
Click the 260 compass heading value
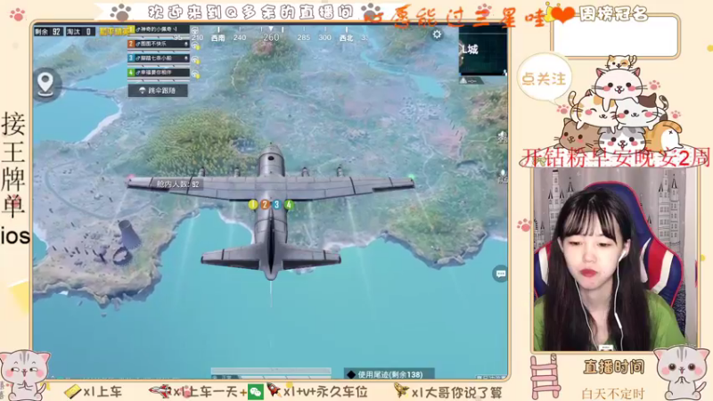pyautogui.click(x=271, y=37)
